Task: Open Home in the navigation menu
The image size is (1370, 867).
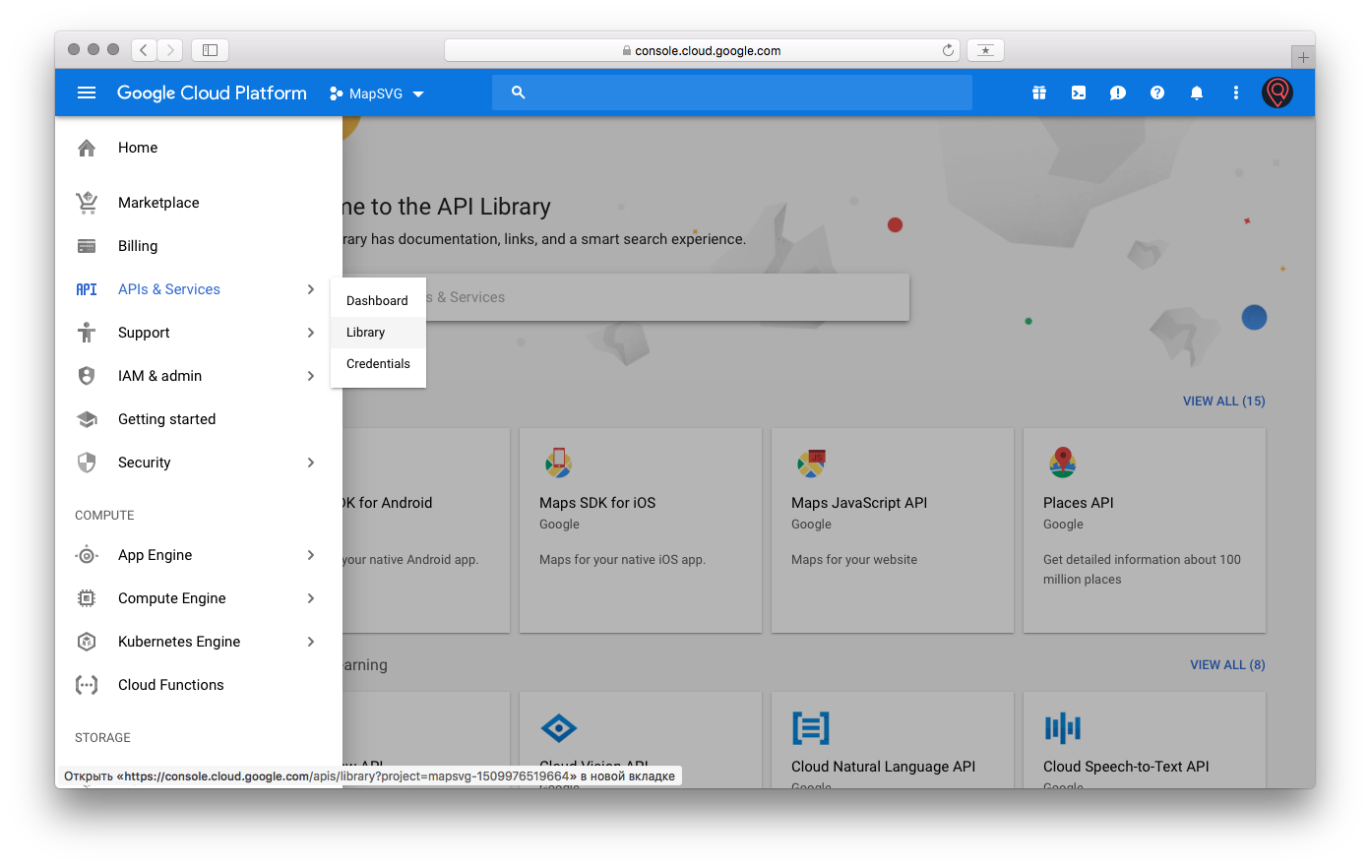Action: (x=199, y=148)
